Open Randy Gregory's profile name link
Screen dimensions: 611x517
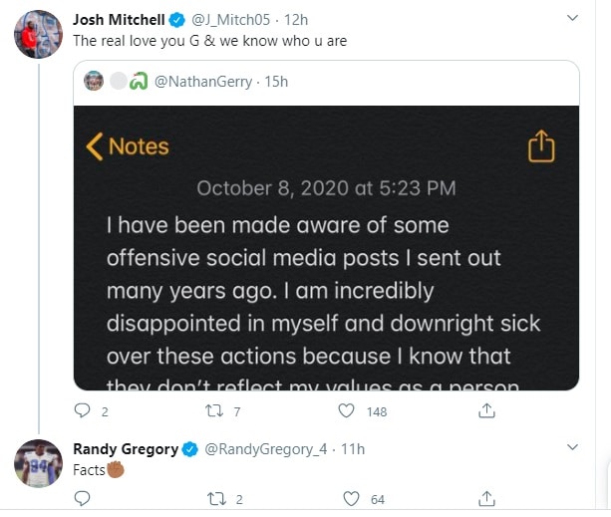tap(126, 449)
